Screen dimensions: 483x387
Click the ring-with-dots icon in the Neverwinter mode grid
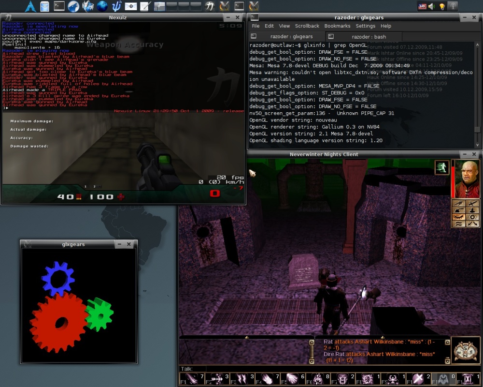click(472, 217)
